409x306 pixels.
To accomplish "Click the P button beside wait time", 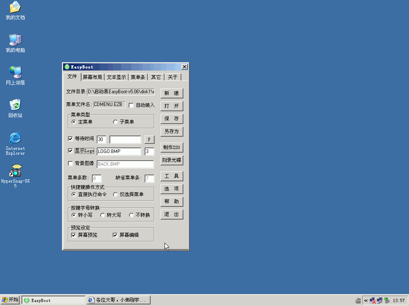I will tap(149, 139).
